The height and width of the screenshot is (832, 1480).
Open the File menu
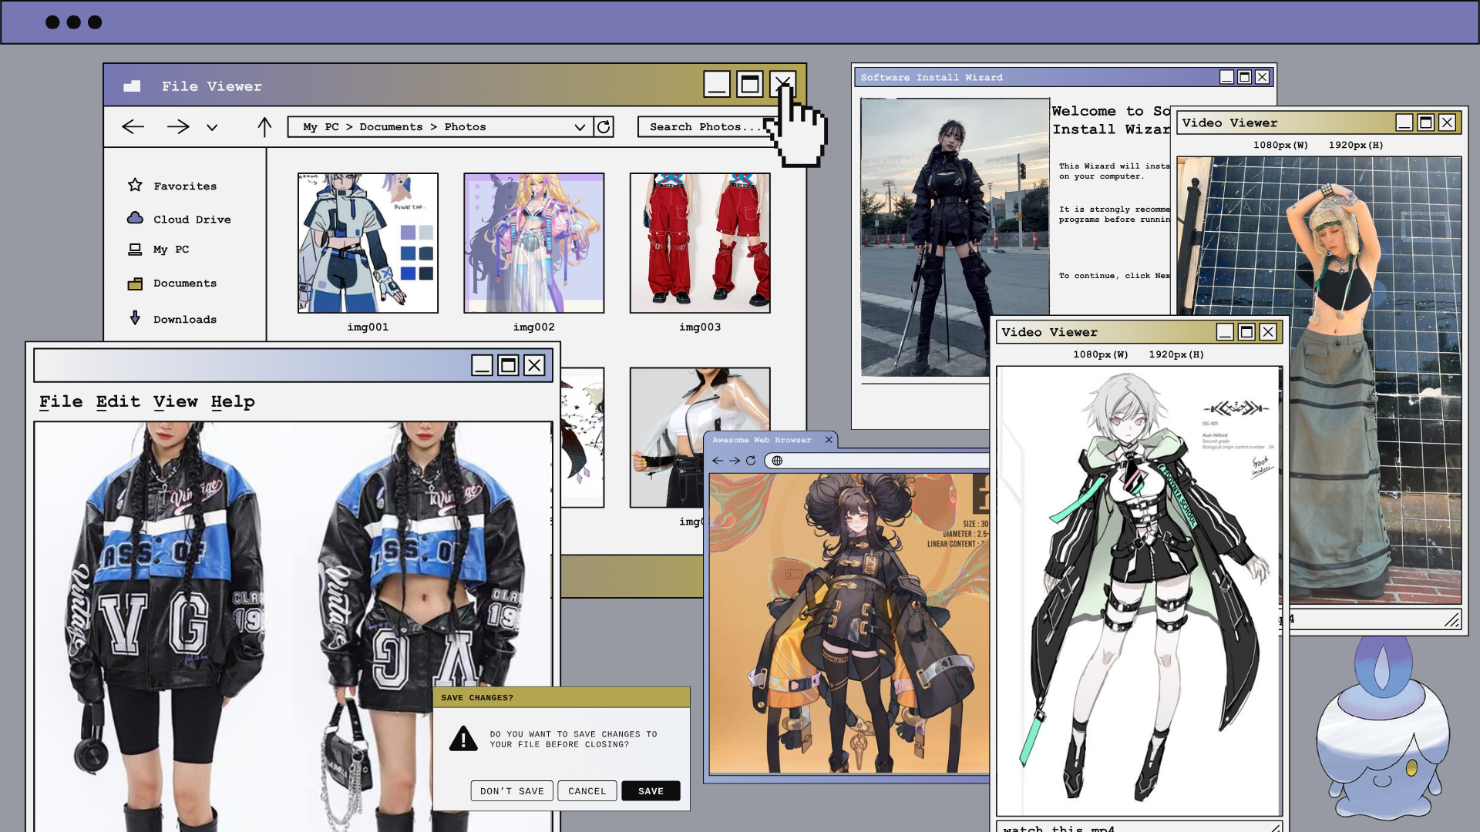61,401
